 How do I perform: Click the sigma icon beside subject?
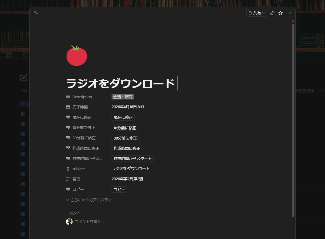pos(68,169)
